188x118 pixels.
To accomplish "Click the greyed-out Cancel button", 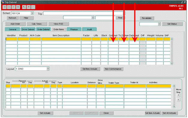I will click(x=91, y=113).
